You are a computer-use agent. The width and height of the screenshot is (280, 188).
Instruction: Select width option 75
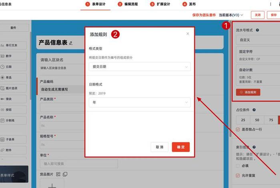point(271,120)
